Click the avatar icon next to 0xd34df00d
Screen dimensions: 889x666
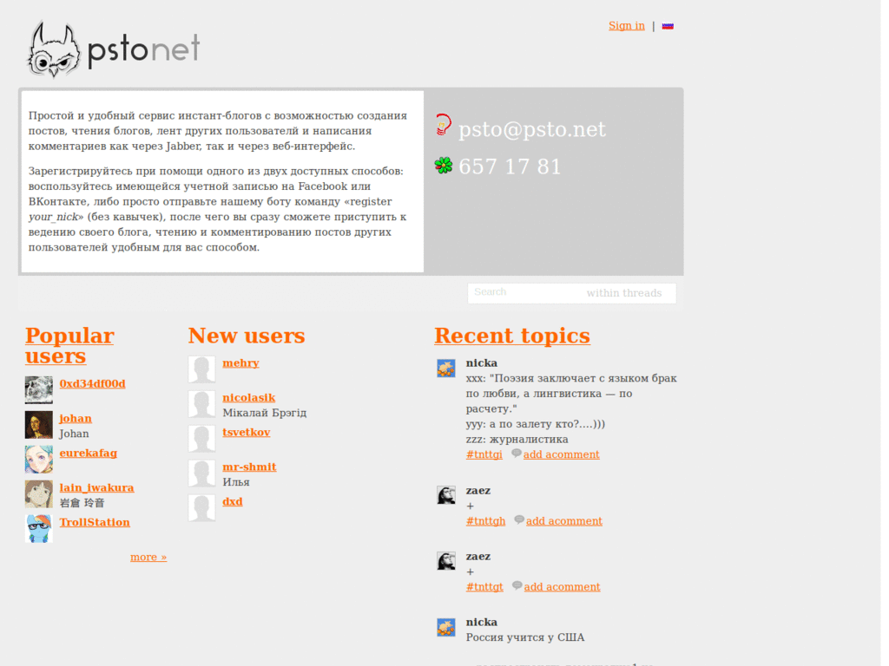pos(38,389)
